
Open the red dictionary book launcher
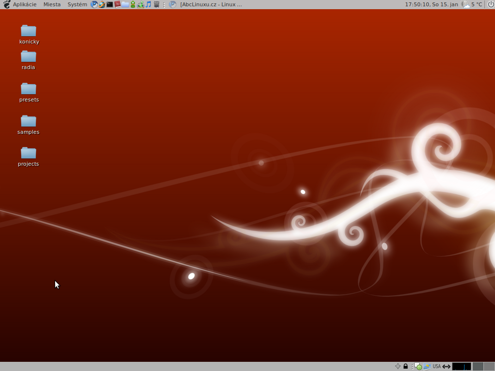[117, 4]
